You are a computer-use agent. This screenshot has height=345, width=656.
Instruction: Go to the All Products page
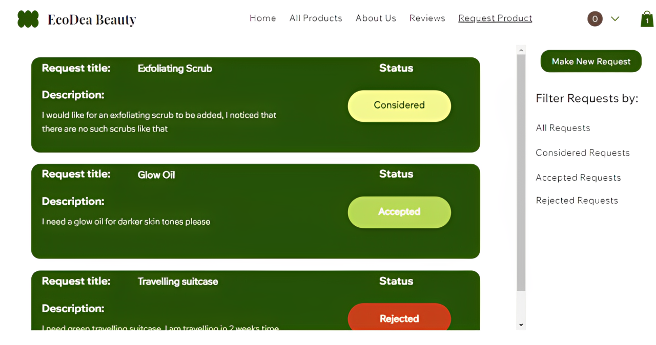[316, 18]
